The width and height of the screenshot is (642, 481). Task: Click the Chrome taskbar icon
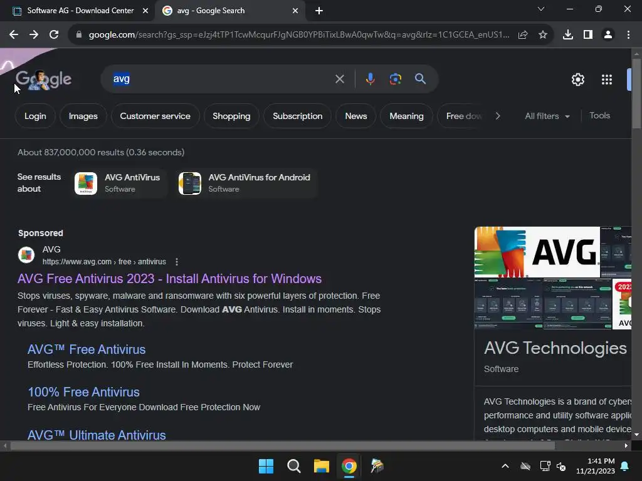(349, 466)
